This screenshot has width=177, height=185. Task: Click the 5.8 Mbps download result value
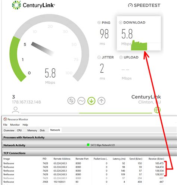[127, 34]
